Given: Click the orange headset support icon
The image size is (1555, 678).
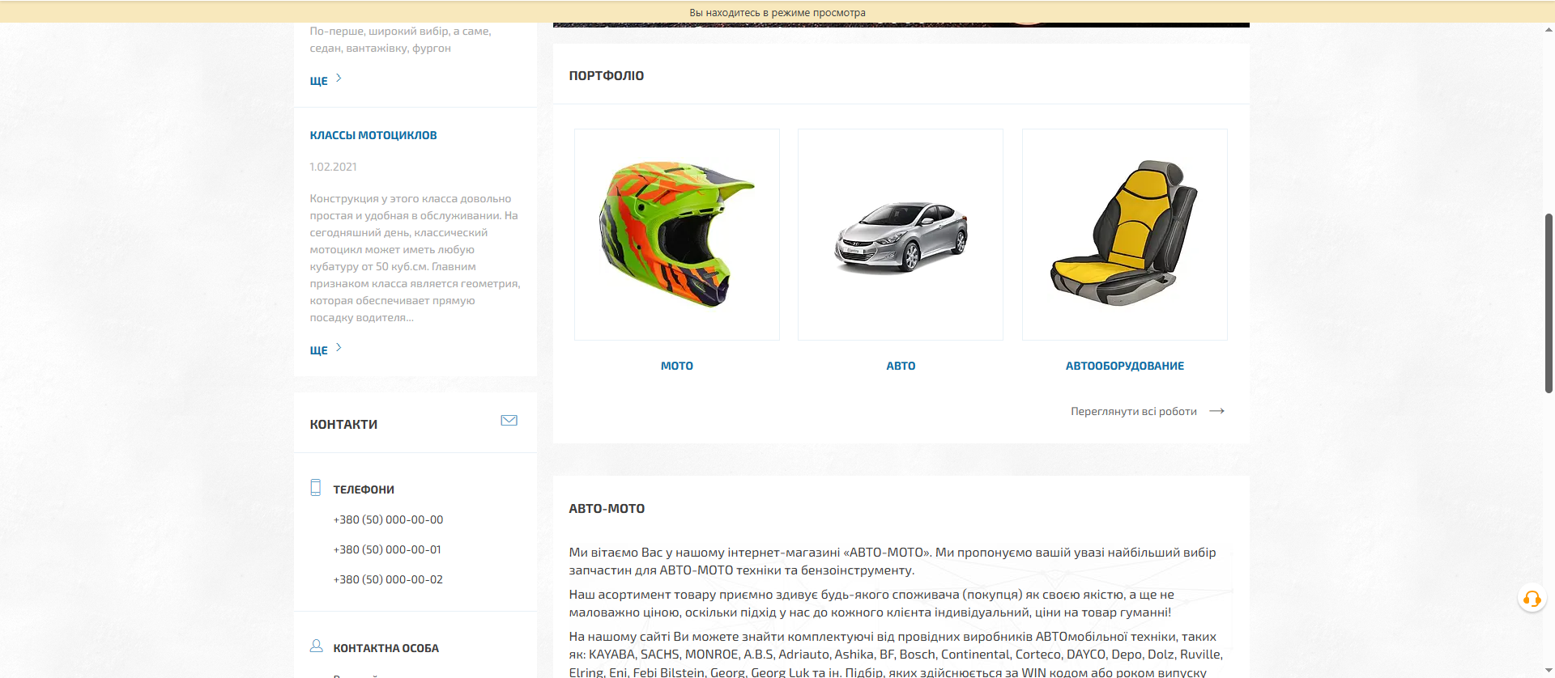Looking at the screenshot, I should pos(1532,599).
